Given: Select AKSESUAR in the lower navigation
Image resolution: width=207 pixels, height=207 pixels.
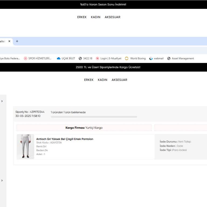Looking at the screenshot, I should click(x=119, y=80).
